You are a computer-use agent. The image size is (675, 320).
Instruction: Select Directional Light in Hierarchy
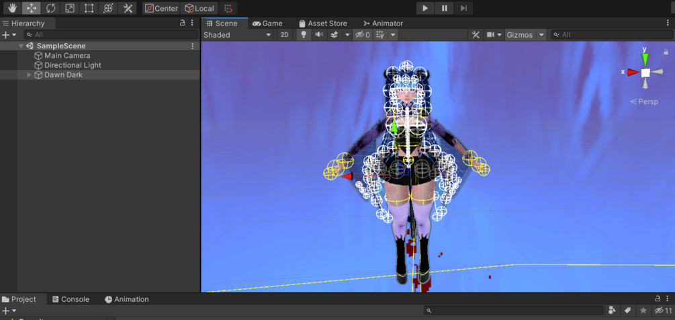[x=73, y=65]
